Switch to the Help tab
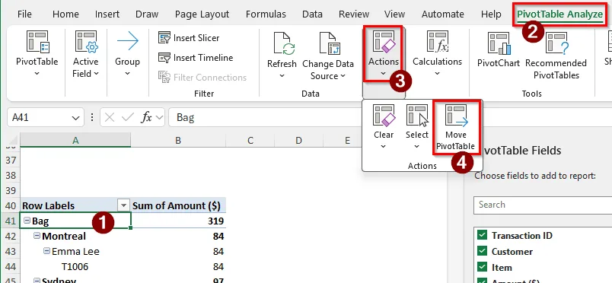The height and width of the screenshot is (283, 612). pos(491,14)
